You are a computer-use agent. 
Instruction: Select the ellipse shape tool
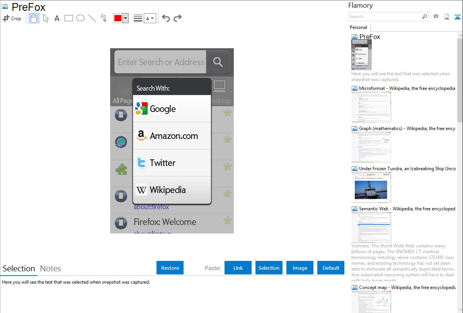80,18
